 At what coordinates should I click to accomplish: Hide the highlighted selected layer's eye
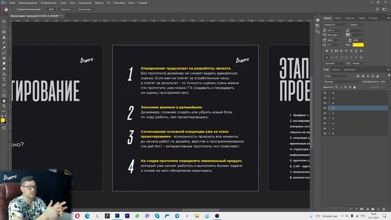pos(325,108)
